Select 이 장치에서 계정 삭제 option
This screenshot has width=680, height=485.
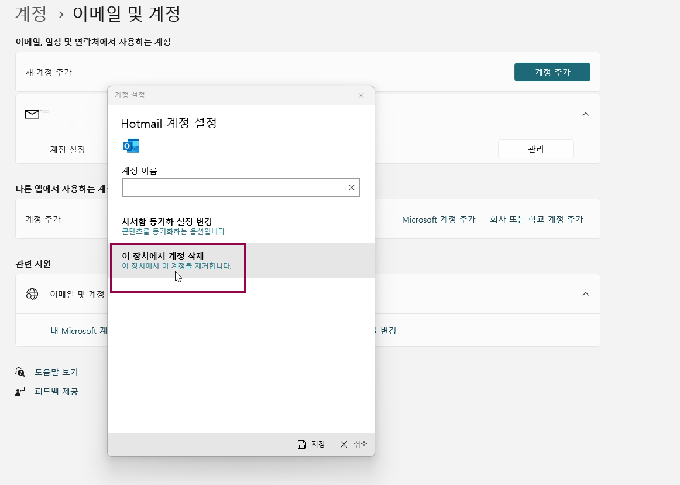[x=241, y=261]
